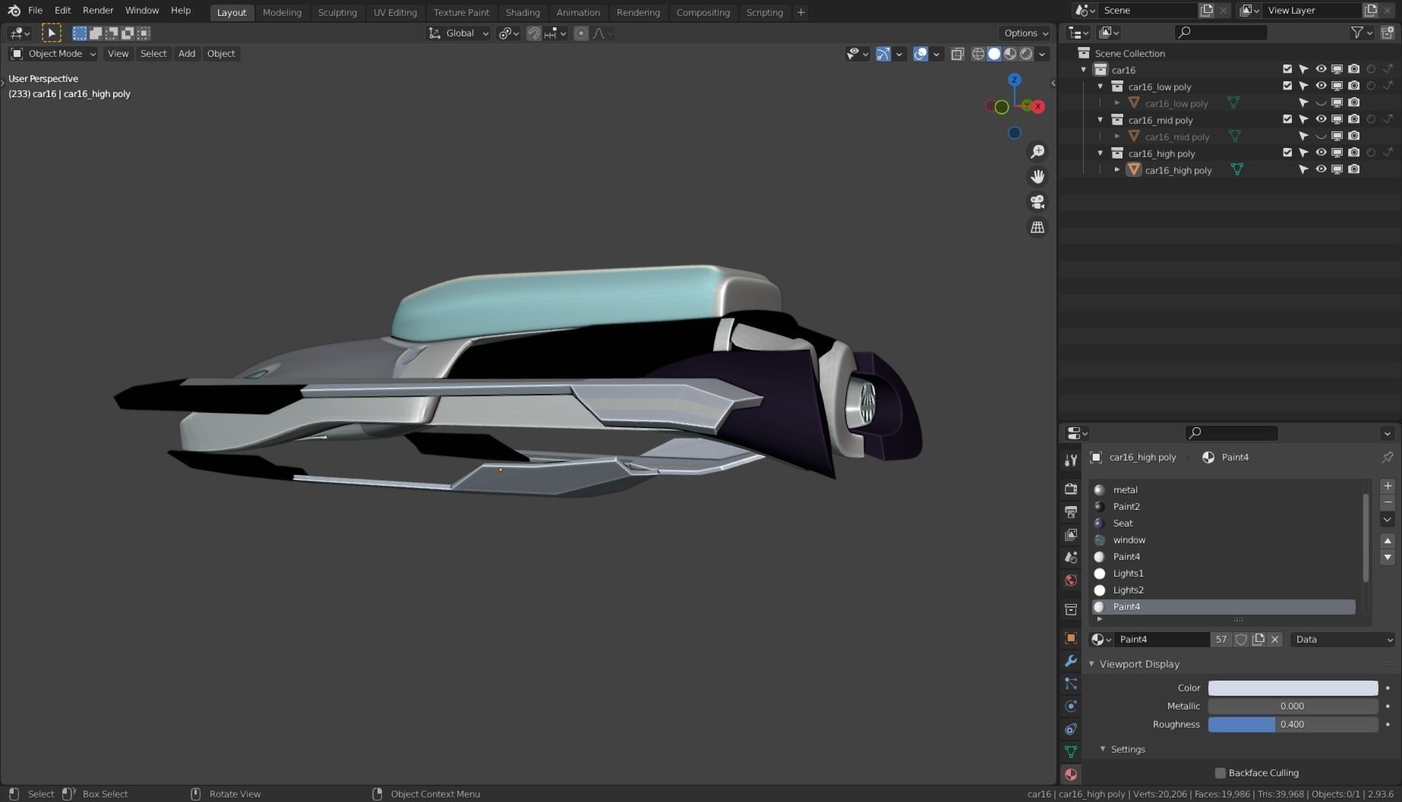The image size is (1402, 802).
Task: Open the Object Constraints tab icon
Action: coord(1071,729)
